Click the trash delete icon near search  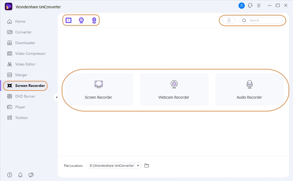(229, 20)
